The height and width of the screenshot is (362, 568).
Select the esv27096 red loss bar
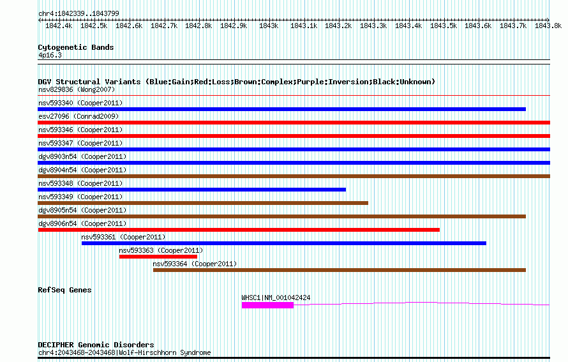tap(294, 123)
